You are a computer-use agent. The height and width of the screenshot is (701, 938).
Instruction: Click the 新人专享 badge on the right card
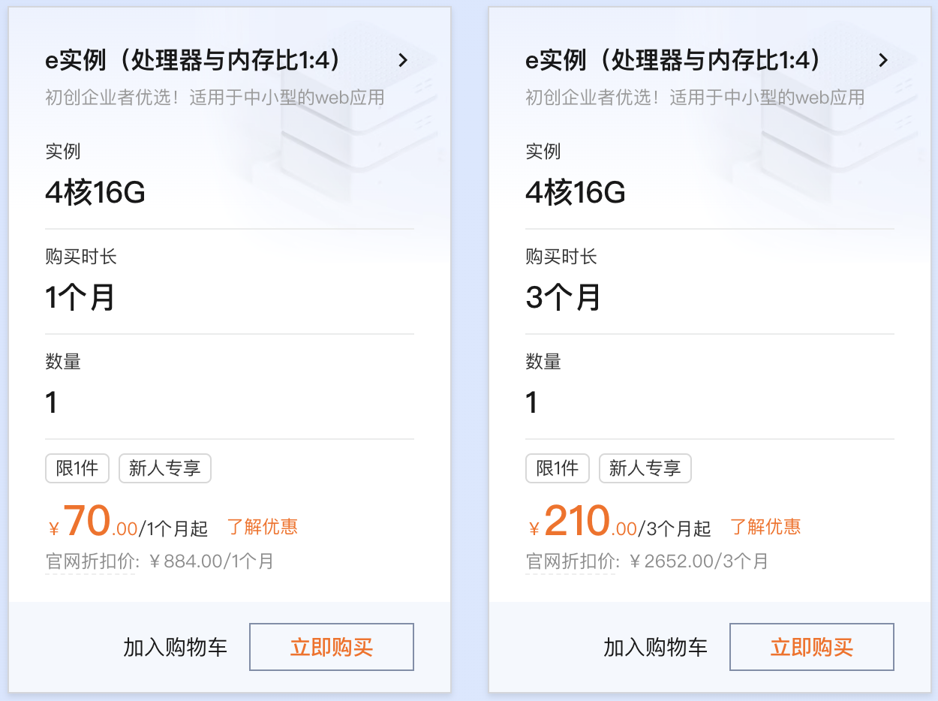coord(645,468)
